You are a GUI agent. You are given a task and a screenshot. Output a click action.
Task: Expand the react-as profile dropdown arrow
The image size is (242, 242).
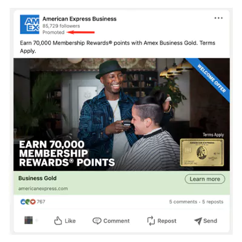(x=37, y=221)
